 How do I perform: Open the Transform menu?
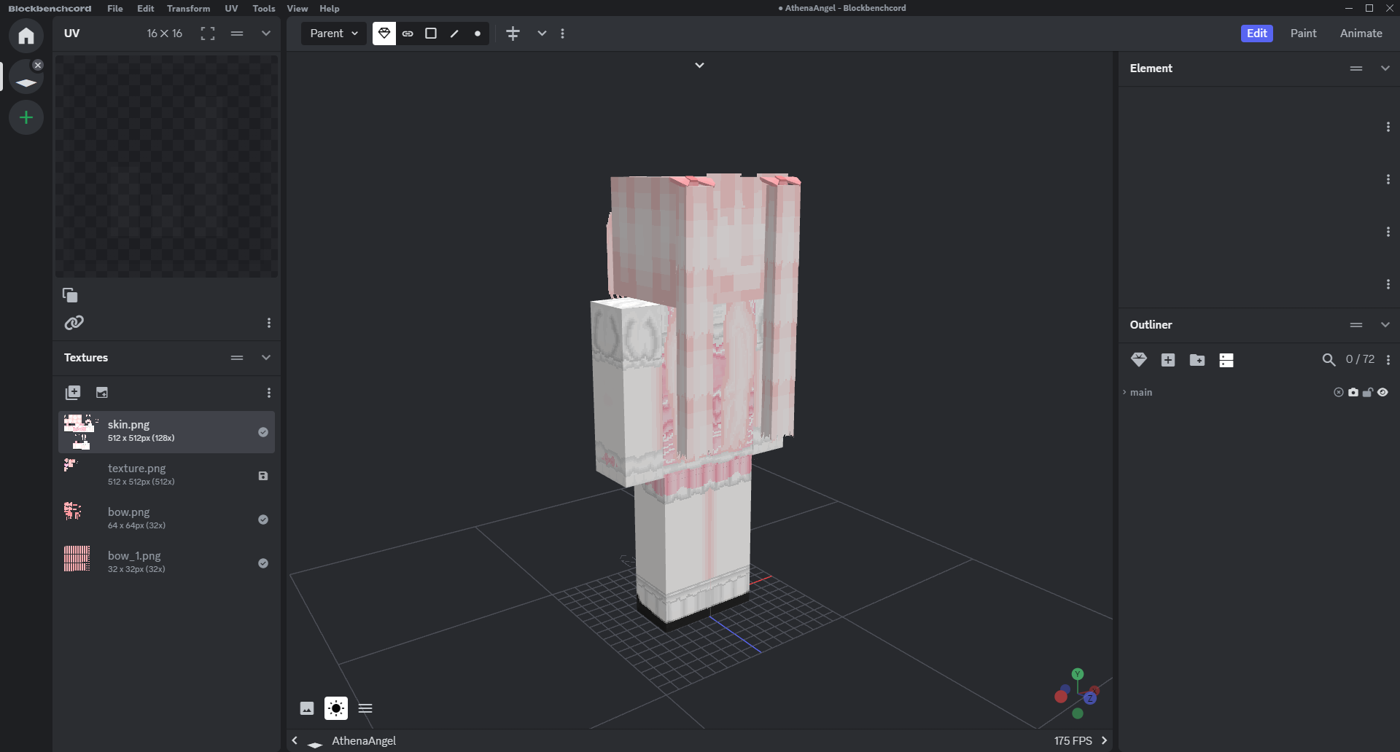[188, 9]
